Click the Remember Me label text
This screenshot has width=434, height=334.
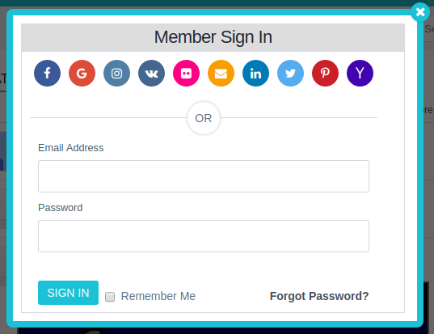(158, 296)
